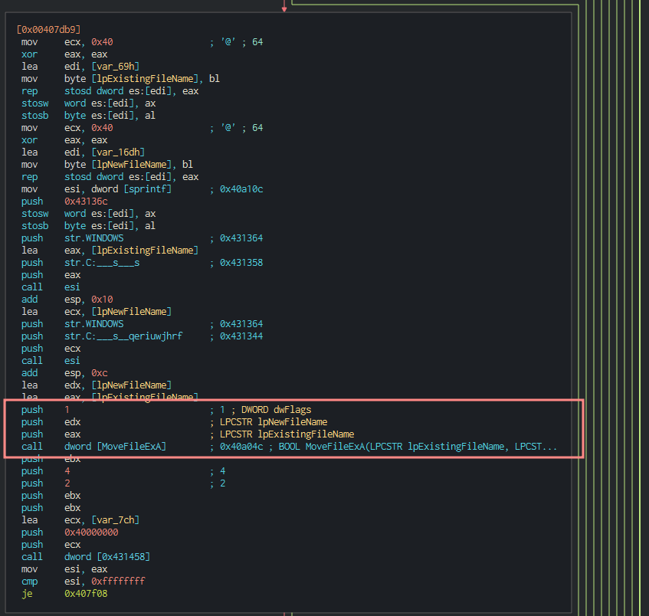Select the 0x40a10c address comment
649x616 pixels.
[241, 189]
